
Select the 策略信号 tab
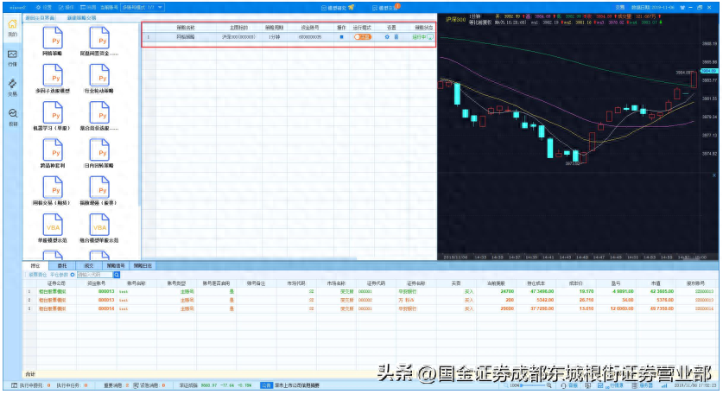[x=116, y=266]
